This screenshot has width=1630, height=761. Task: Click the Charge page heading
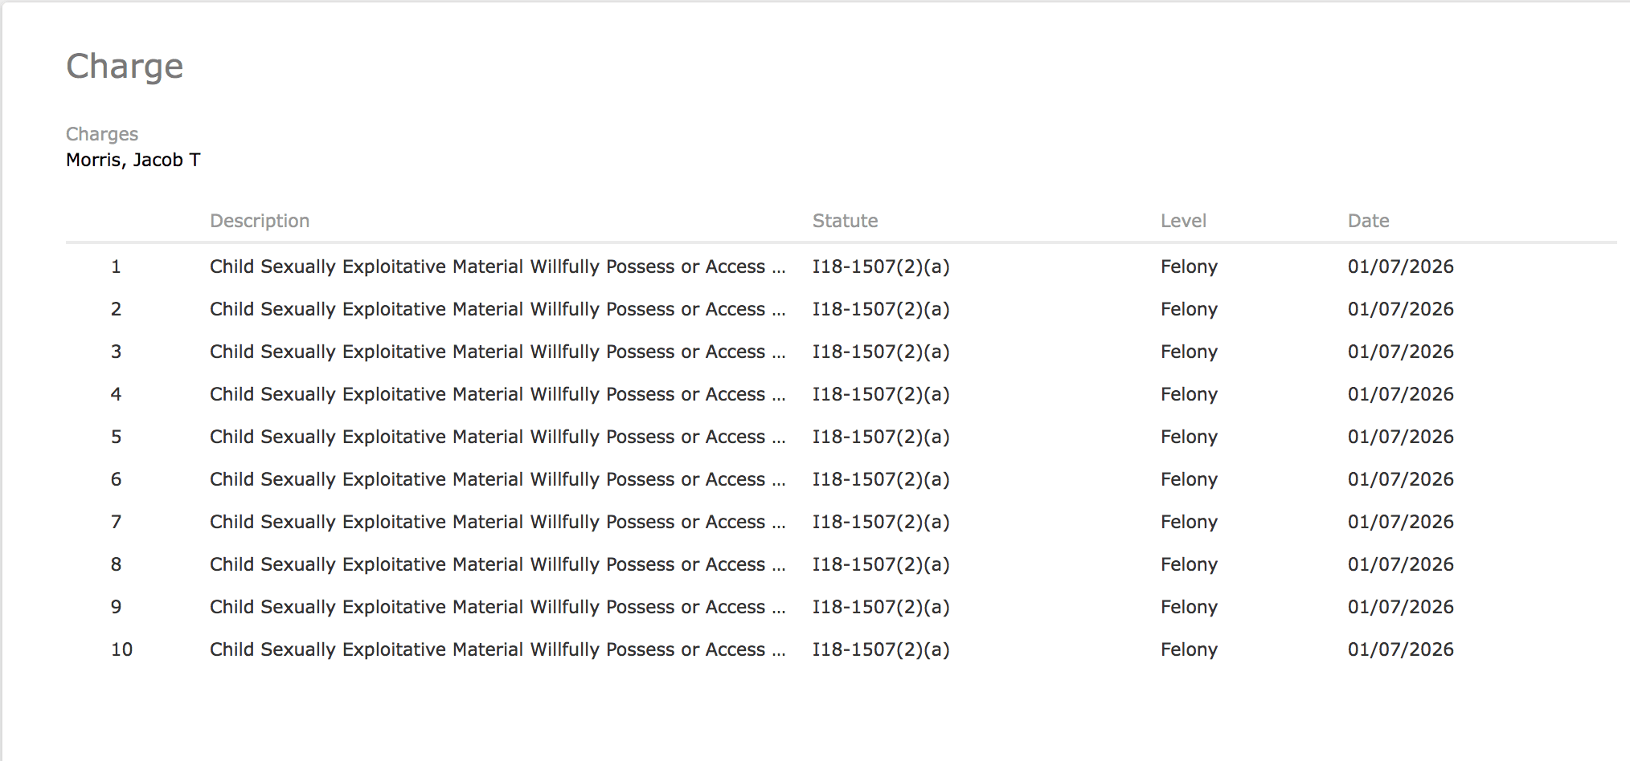coord(125,67)
